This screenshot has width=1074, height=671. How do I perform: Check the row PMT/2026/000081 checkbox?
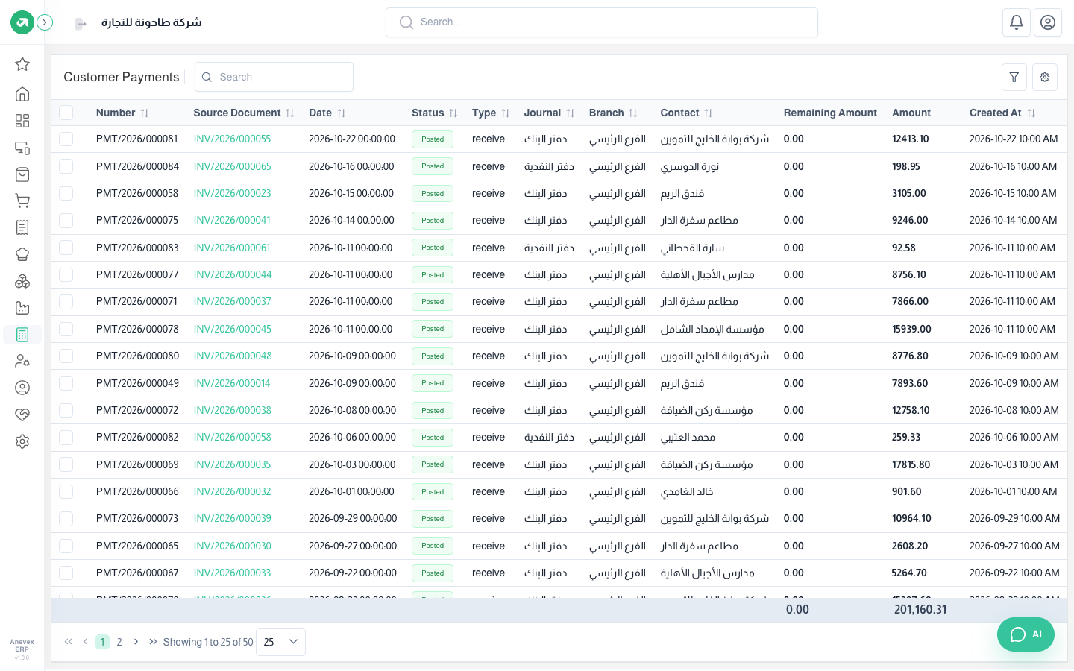click(66, 139)
